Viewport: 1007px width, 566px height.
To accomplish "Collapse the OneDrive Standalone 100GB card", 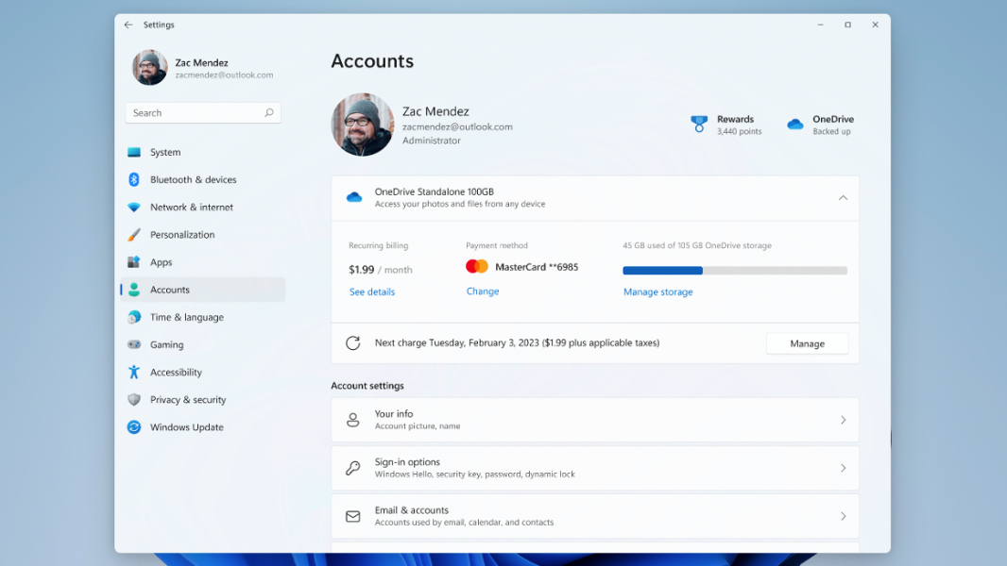I will (x=843, y=198).
